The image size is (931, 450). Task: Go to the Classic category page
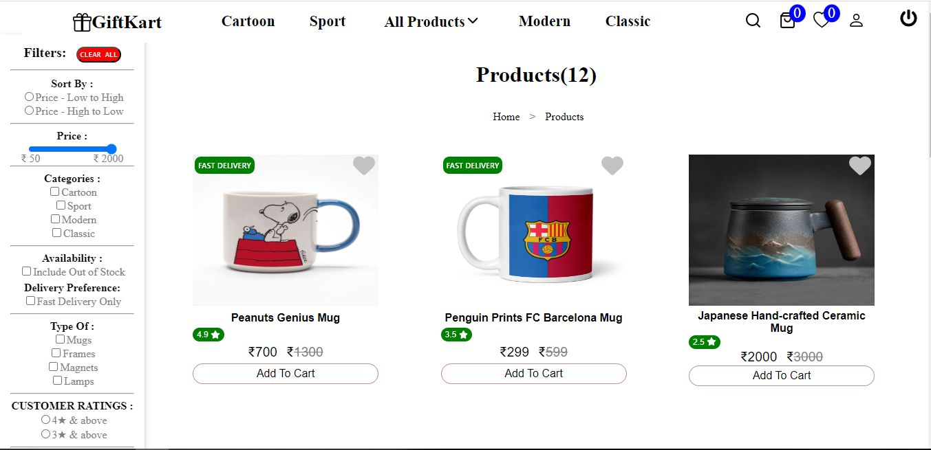pyautogui.click(x=627, y=21)
